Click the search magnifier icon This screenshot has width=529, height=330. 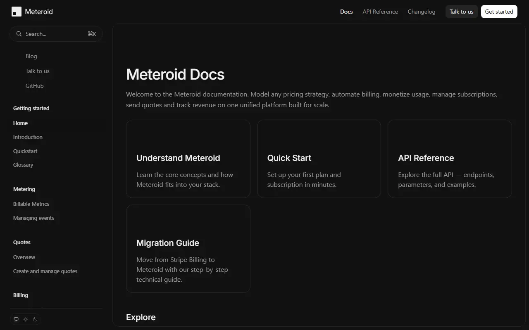pos(19,34)
